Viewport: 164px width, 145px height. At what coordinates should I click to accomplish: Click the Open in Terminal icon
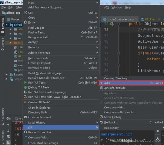25,117
